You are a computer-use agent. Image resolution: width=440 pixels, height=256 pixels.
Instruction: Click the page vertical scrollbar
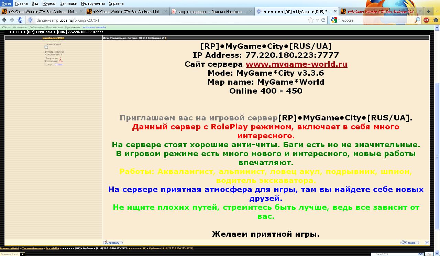(437, 157)
